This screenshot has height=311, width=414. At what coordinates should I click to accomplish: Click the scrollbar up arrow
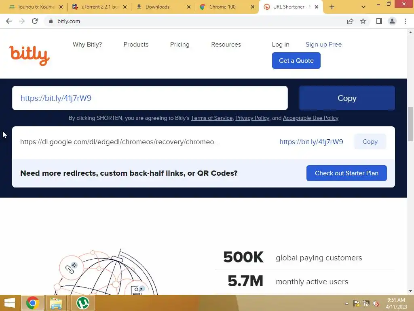tap(411, 32)
